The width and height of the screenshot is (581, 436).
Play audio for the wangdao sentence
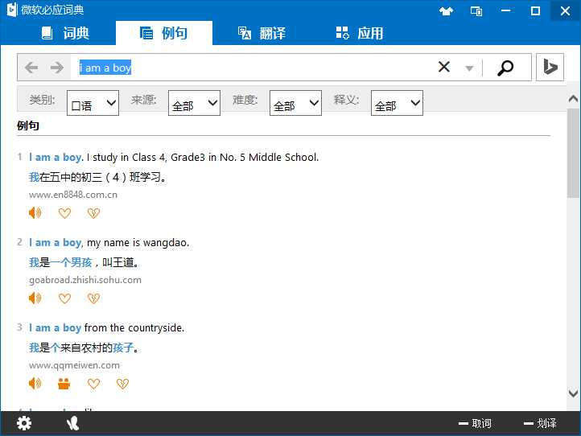pos(35,298)
